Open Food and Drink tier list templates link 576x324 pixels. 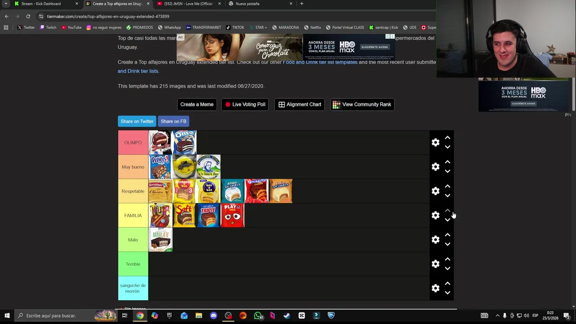click(x=320, y=62)
